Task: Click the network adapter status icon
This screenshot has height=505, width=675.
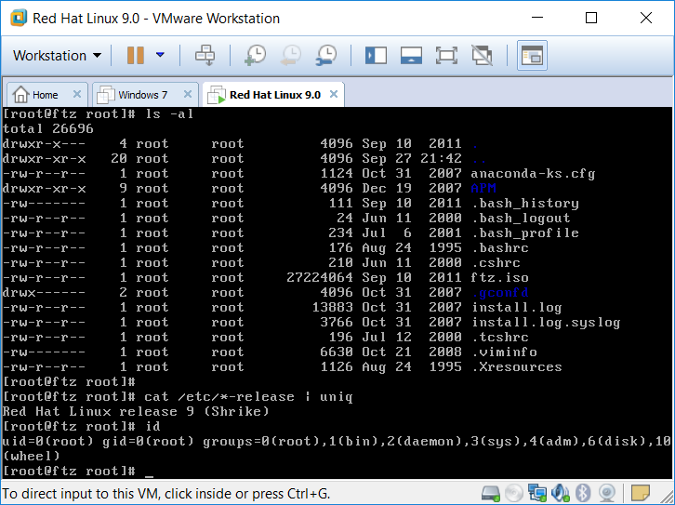Action: pyautogui.click(x=536, y=492)
